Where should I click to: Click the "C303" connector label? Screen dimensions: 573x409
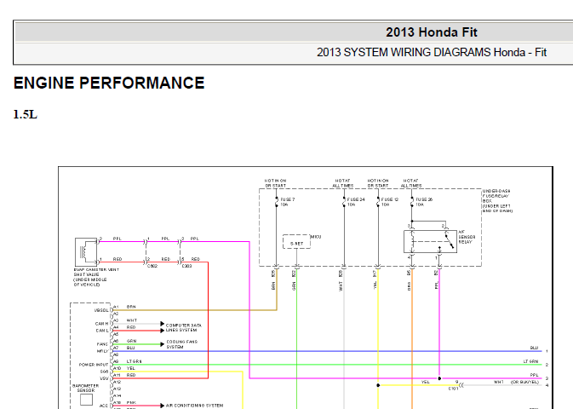(187, 266)
